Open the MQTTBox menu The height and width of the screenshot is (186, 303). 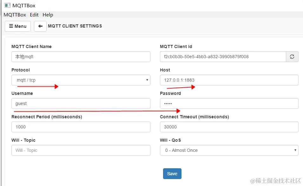tap(15, 15)
